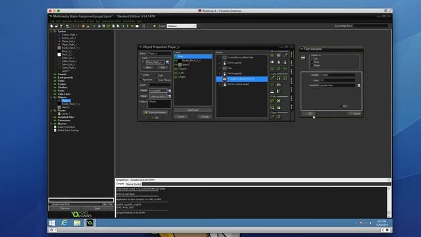
Task: Add the Set Friction action icon
Action: point(285,68)
